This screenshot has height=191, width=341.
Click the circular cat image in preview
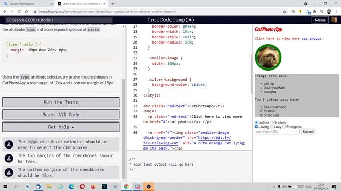coord(268,57)
